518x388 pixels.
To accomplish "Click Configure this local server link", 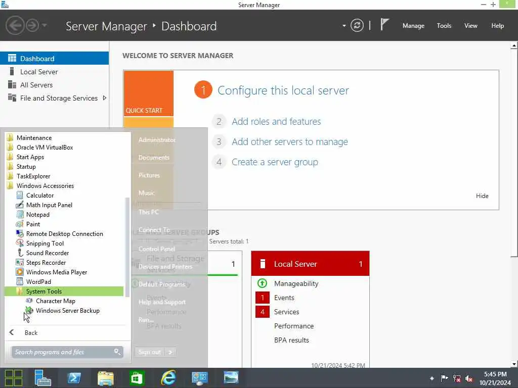I will point(283,90).
